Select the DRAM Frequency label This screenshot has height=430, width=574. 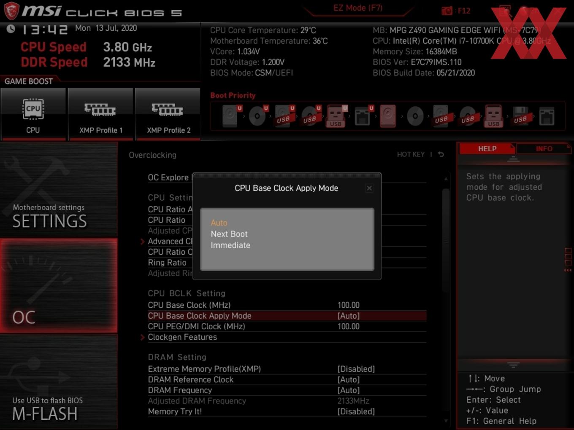[x=180, y=390]
